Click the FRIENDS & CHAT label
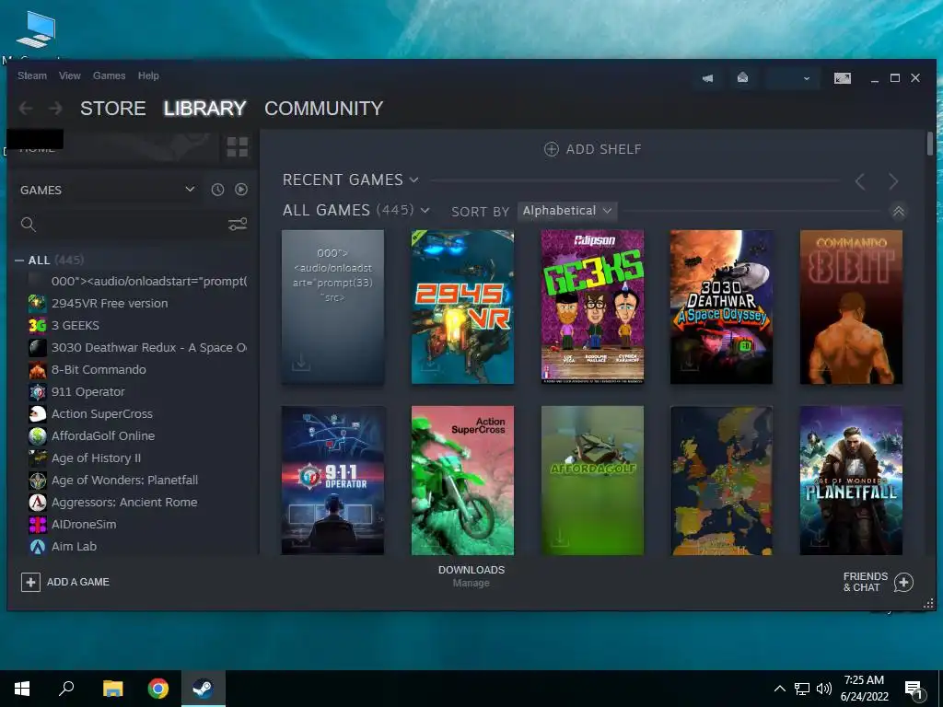The width and height of the screenshot is (943, 707). click(866, 582)
